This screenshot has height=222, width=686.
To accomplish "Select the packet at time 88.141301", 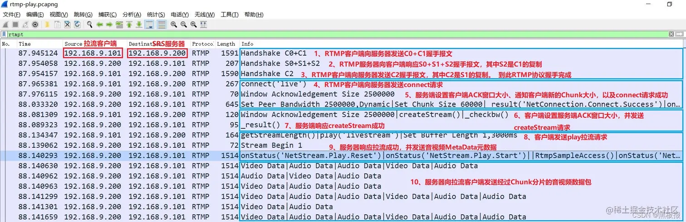I will (x=343, y=207).
